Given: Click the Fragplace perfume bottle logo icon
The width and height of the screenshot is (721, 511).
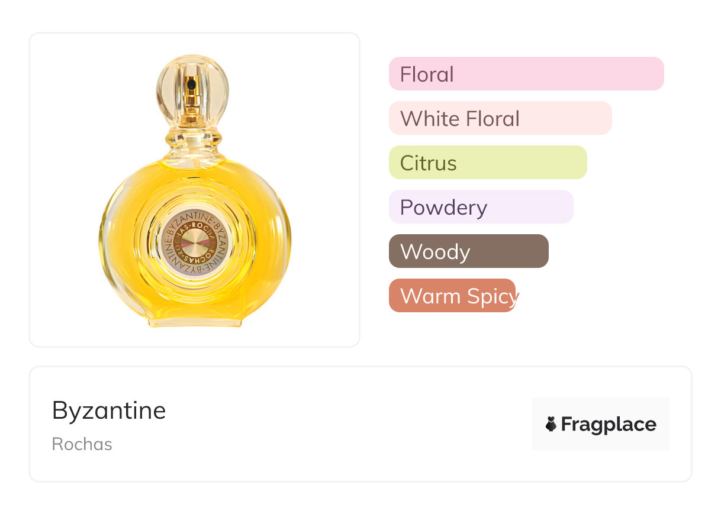Looking at the screenshot, I should (551, 424).
